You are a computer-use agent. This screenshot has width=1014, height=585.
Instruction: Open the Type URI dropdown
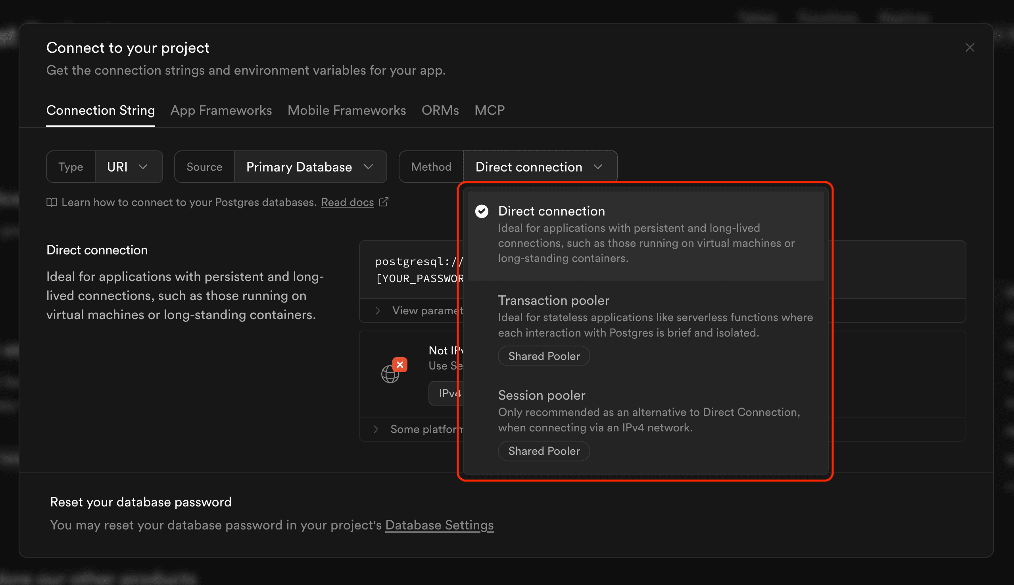(x=129, y=166)
